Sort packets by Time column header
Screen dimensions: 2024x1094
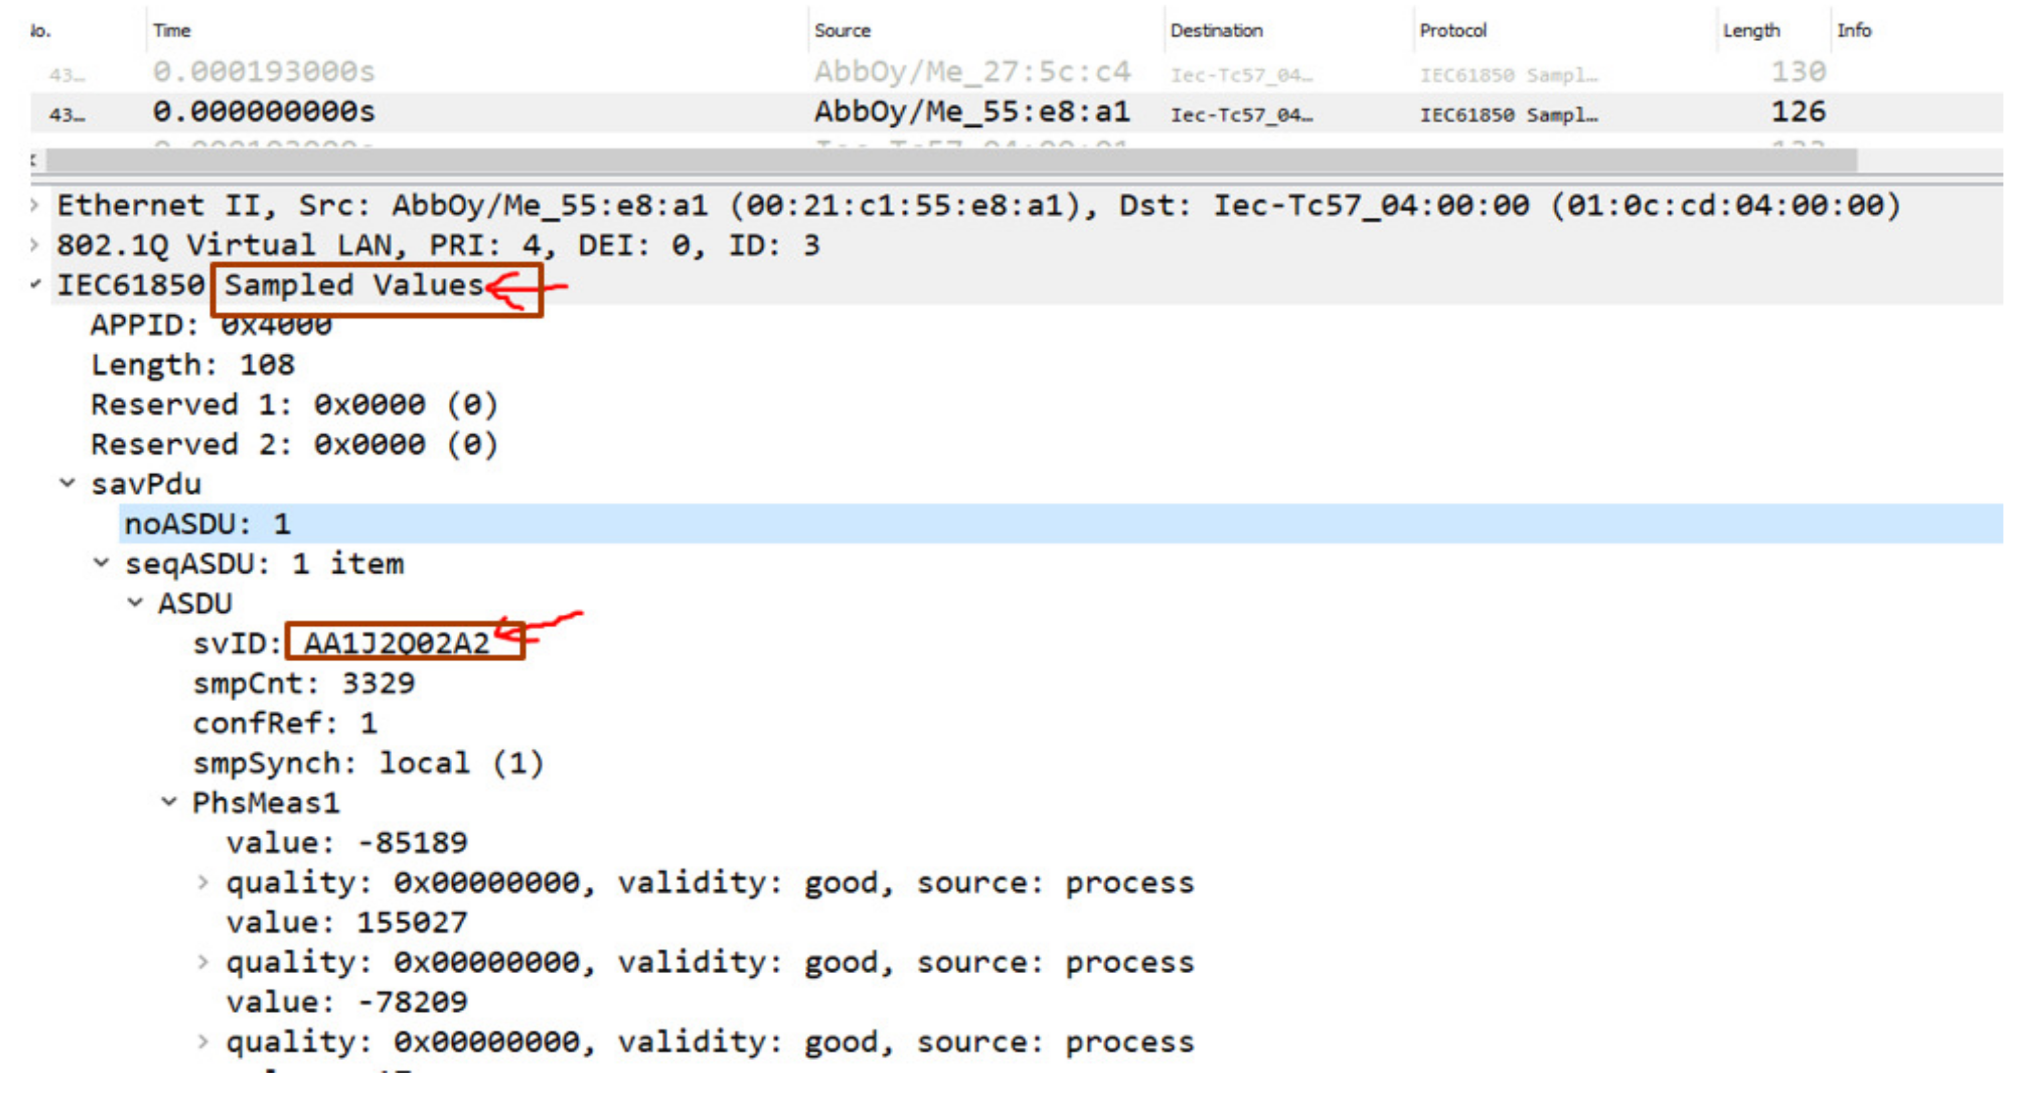click(x=172, y=31)
